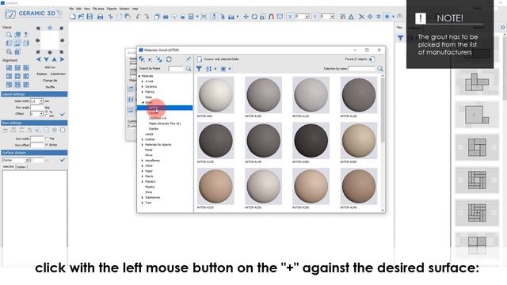Select Materials for objects tree item
The height and width of the screenshot is (285, 507).
[x=158, y=145]
